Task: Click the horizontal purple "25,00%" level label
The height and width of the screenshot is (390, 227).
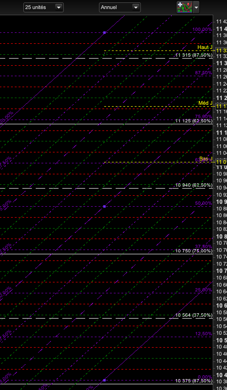Action: [x=203, y=290]
